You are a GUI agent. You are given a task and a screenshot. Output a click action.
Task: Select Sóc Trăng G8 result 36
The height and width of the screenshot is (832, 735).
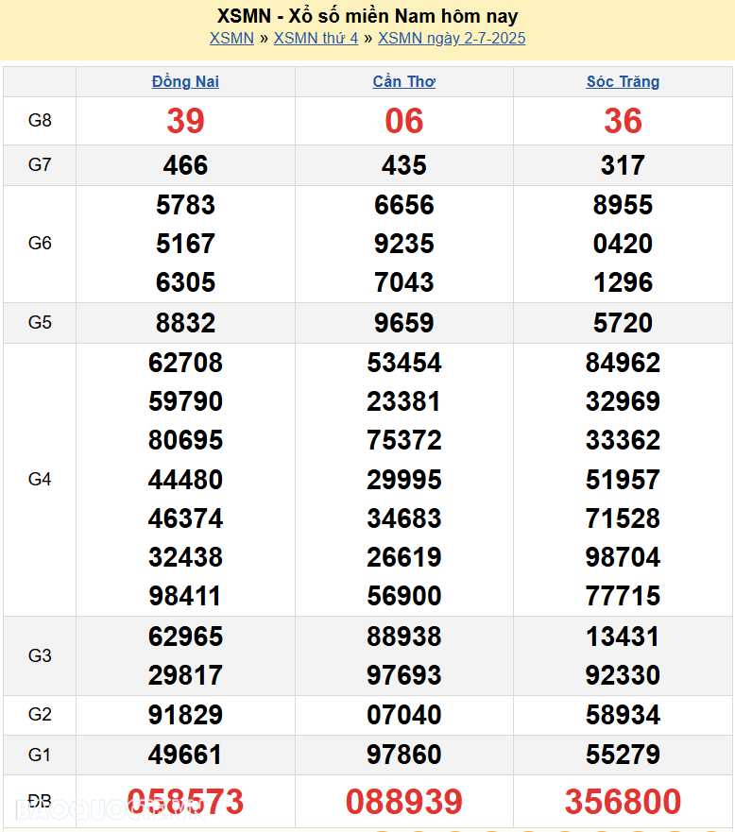click(623, 121)
